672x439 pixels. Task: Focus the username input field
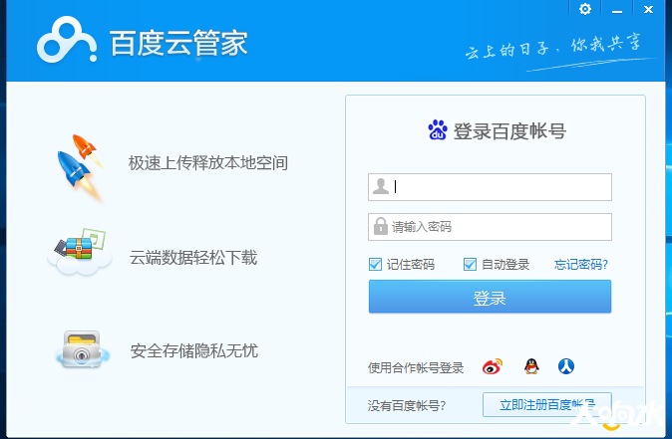click(x=490, y=187)
